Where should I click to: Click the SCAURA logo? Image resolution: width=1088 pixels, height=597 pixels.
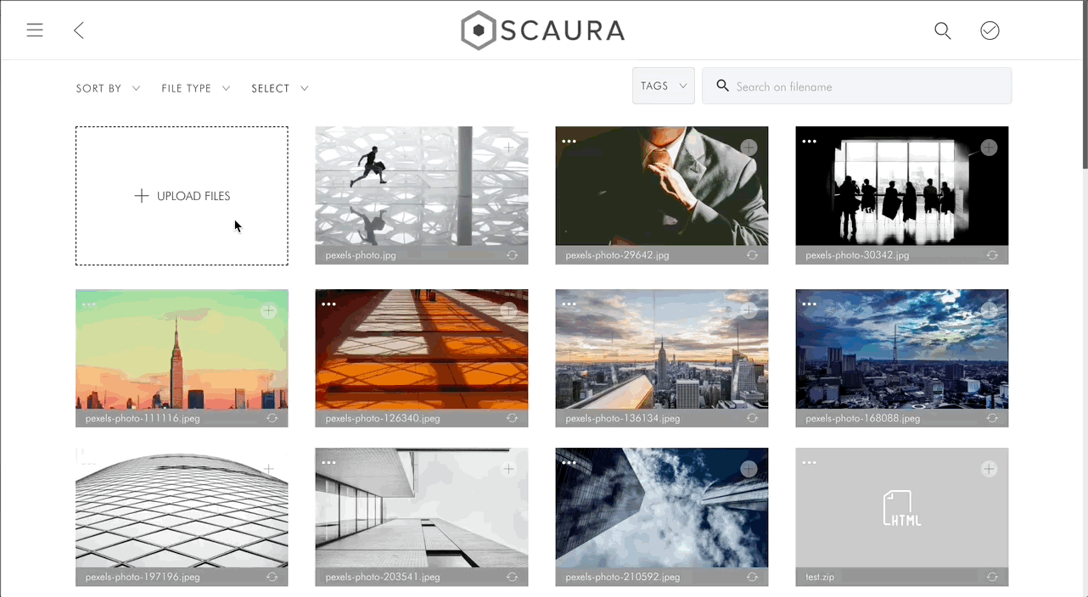[x=543, y=31]
